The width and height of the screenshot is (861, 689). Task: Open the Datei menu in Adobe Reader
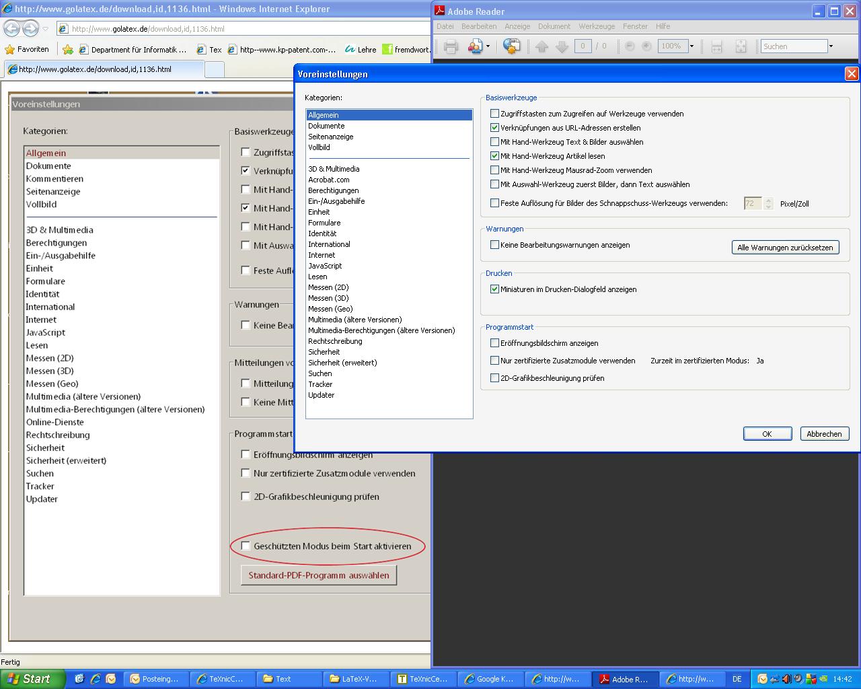pyautogui.click(x=445, y=26)
